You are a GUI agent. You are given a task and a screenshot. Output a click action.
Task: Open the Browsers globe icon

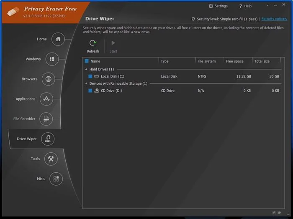tap(49, 79)
